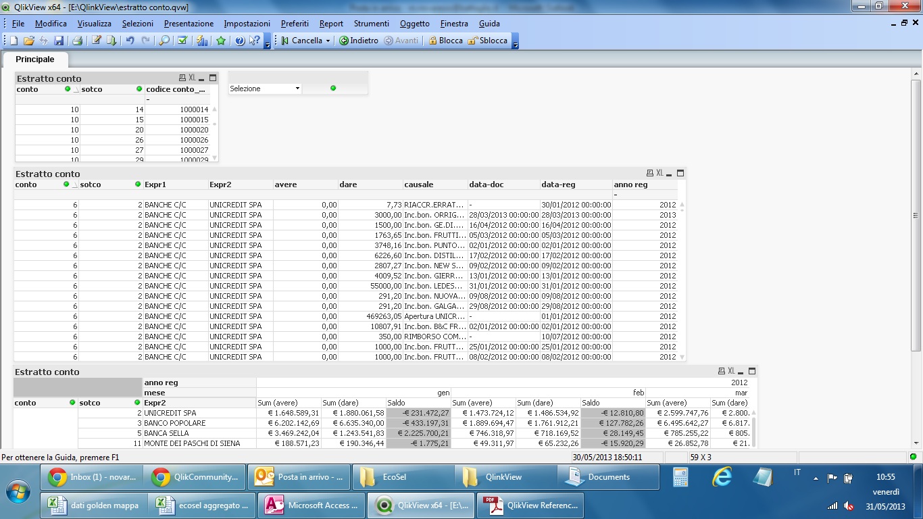Click the Redo arrow icon
Screen dimensions: 923x519
coord(145,41)
